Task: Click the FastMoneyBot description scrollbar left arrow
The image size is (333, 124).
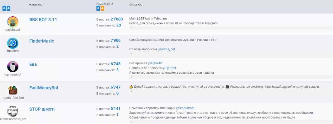Action: [131, 91]
